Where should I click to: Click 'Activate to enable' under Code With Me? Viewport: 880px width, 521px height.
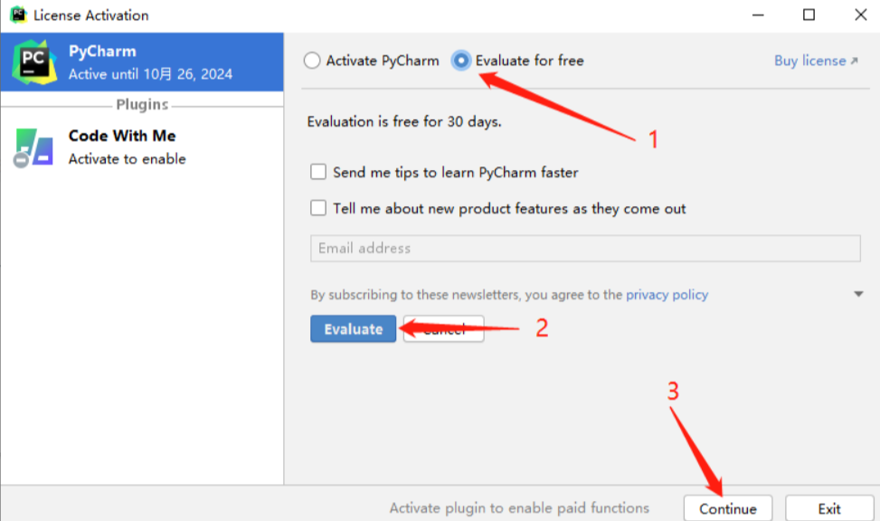[x=127, y=159]
